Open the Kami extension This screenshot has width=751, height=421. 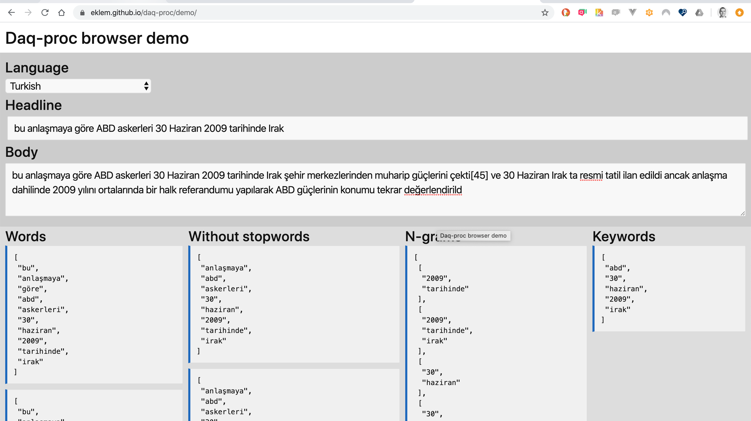pos(599,13)
